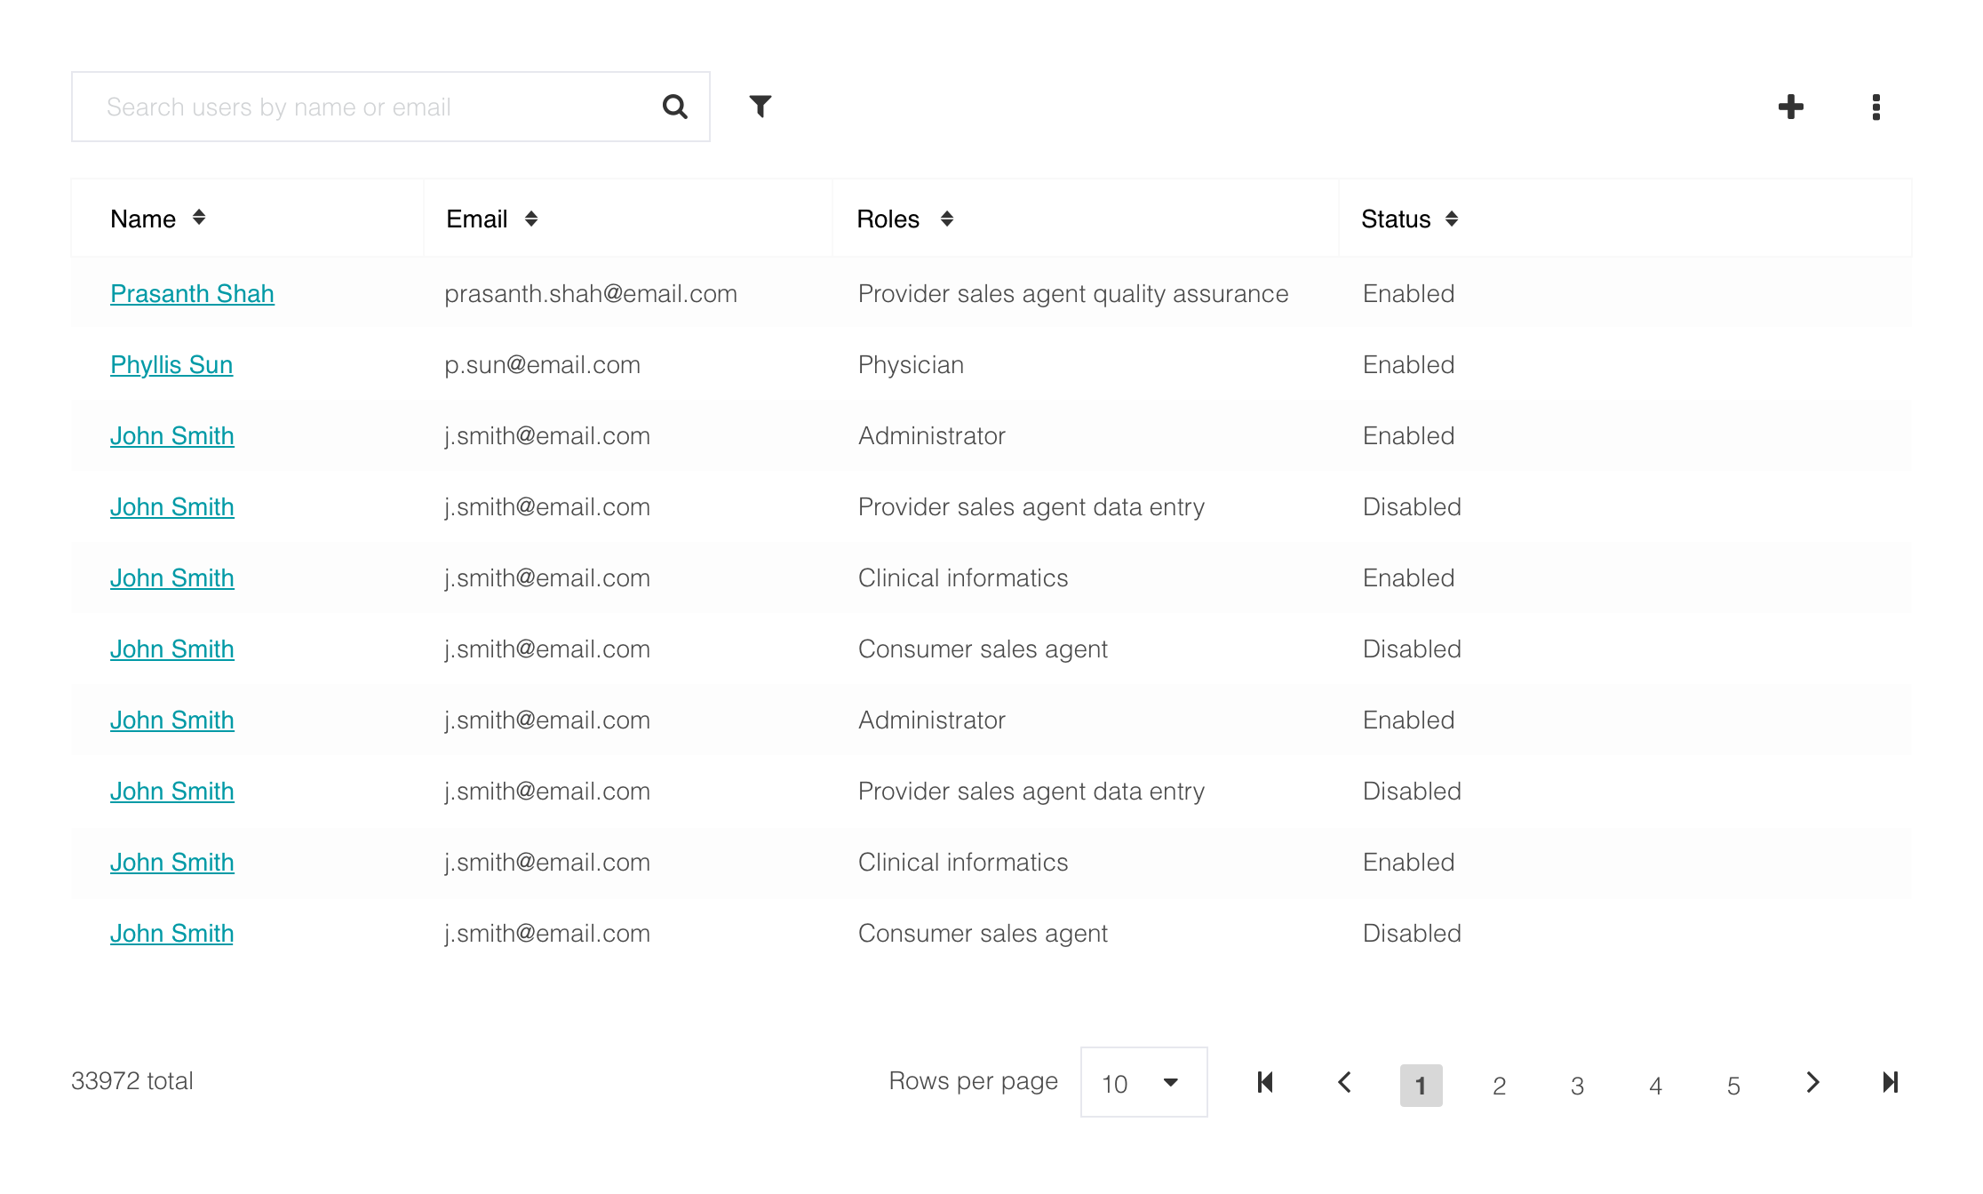Viewport: 1983px width, 1194px height.
Task: Select page 2 in pagination
Action: (1499, 1086)
